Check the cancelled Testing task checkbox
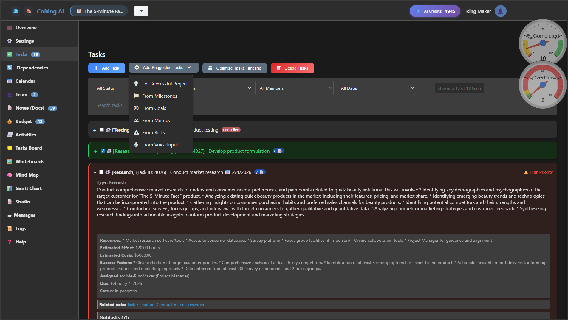The height and width of the screenshot is (320, 568). pos(102,130)
